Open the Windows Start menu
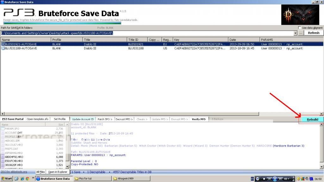This screenshot has width=324, height=182. [6, 179]
